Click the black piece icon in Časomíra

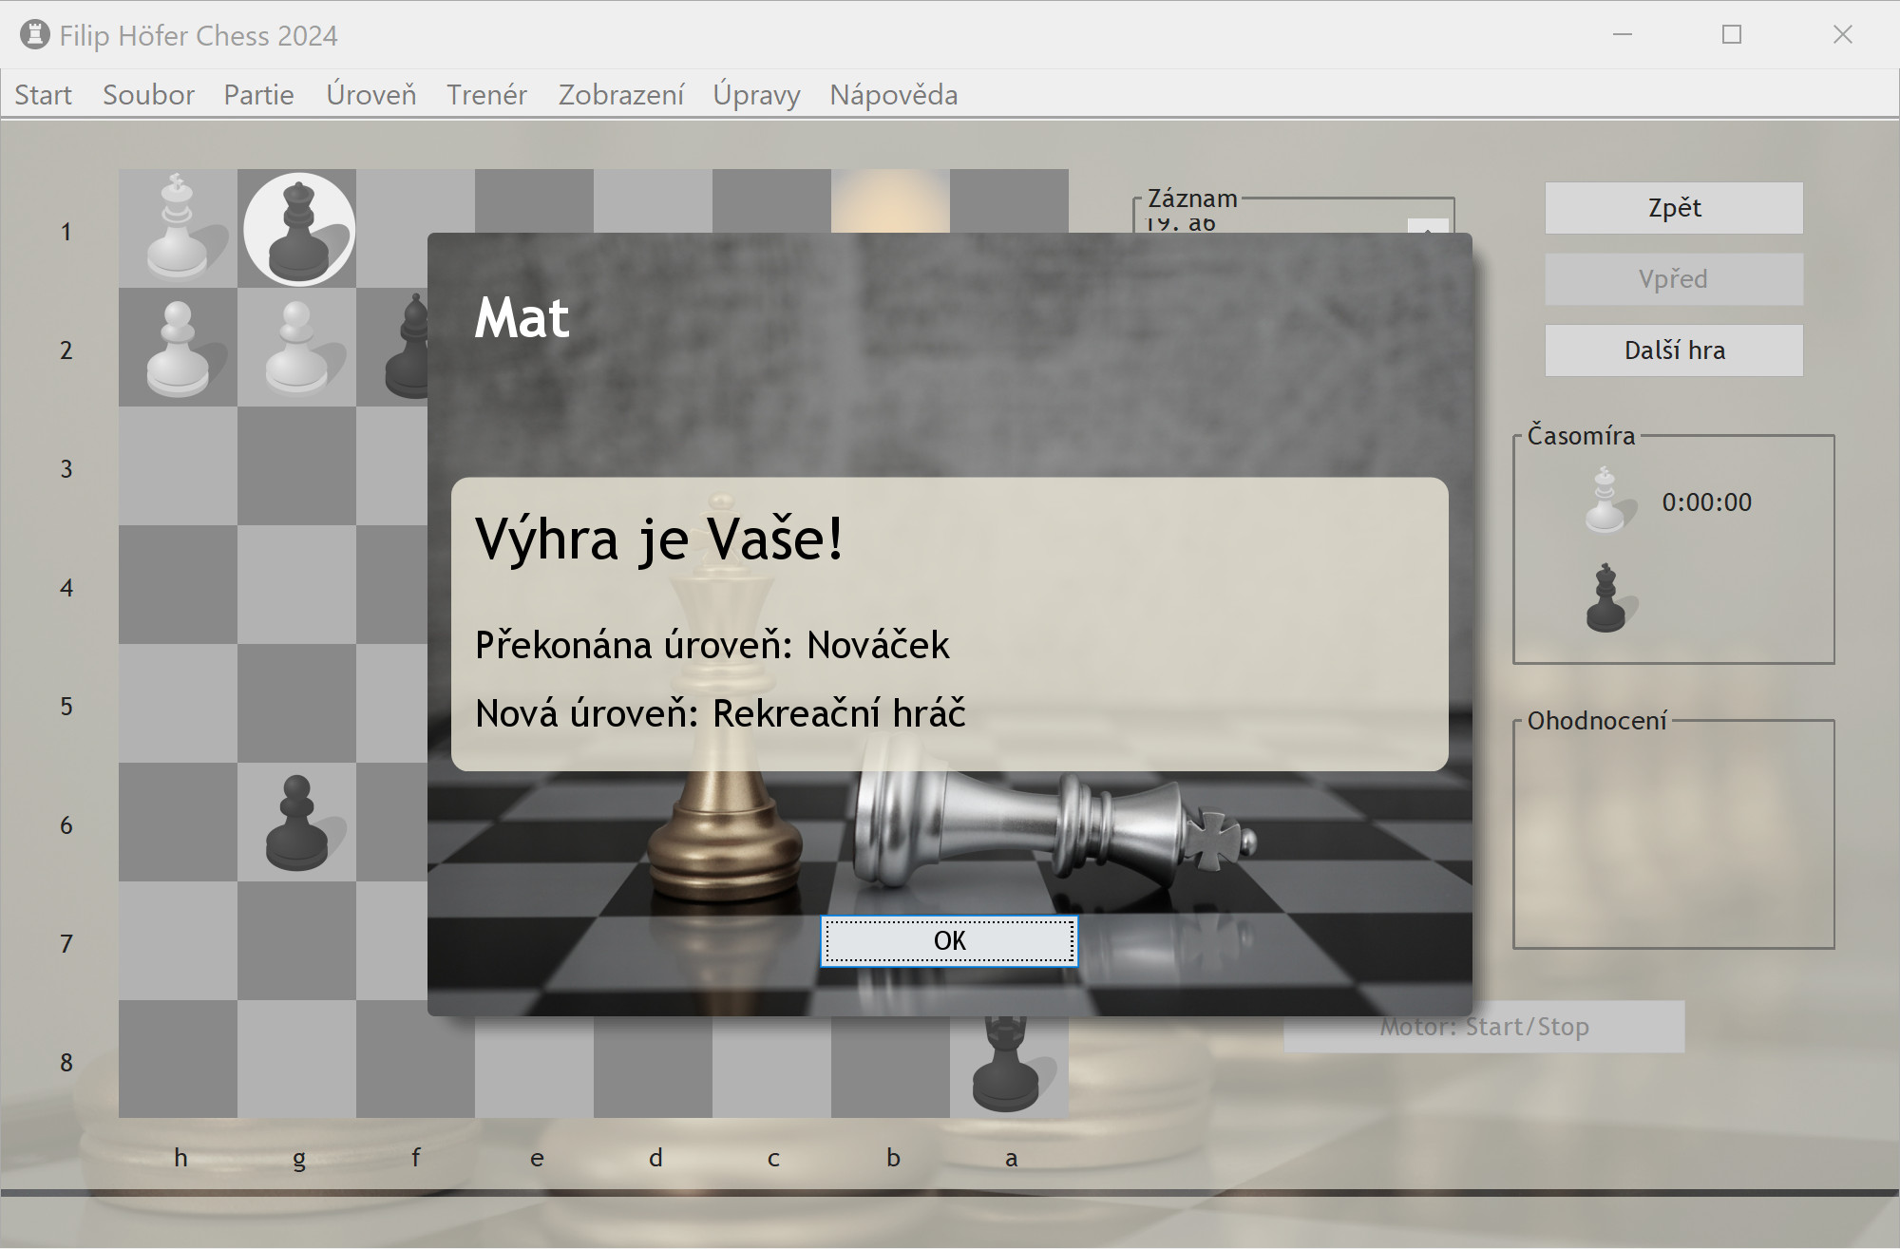tap(1605, 598)
